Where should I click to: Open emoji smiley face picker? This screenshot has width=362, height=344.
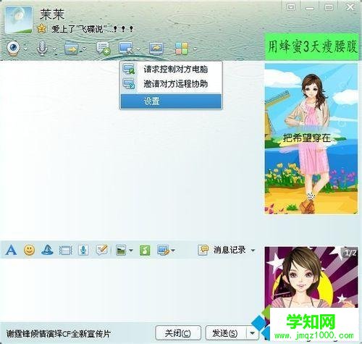click(x=29, y=250)
